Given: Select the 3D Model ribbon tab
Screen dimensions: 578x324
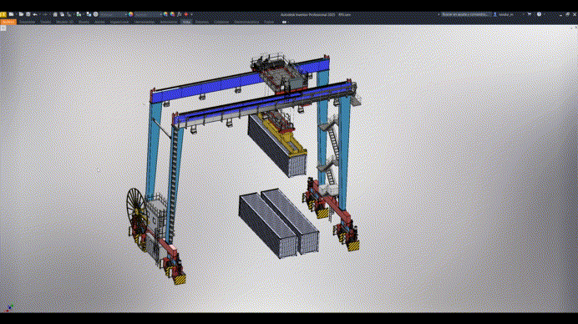Looking at the screenshot, I should point(64,22).
